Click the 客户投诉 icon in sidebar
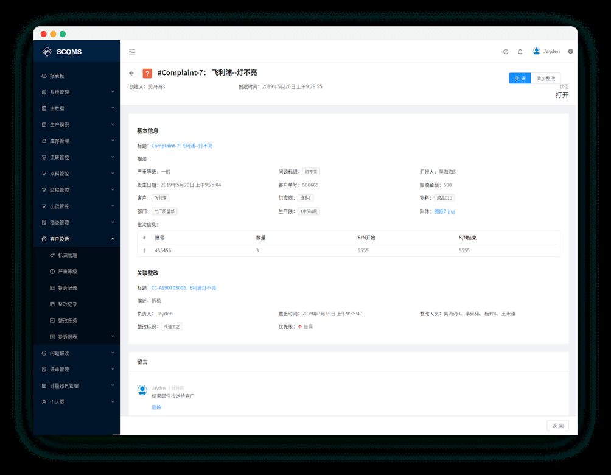This screenshot has height=475, width=611. click(44, 239)
